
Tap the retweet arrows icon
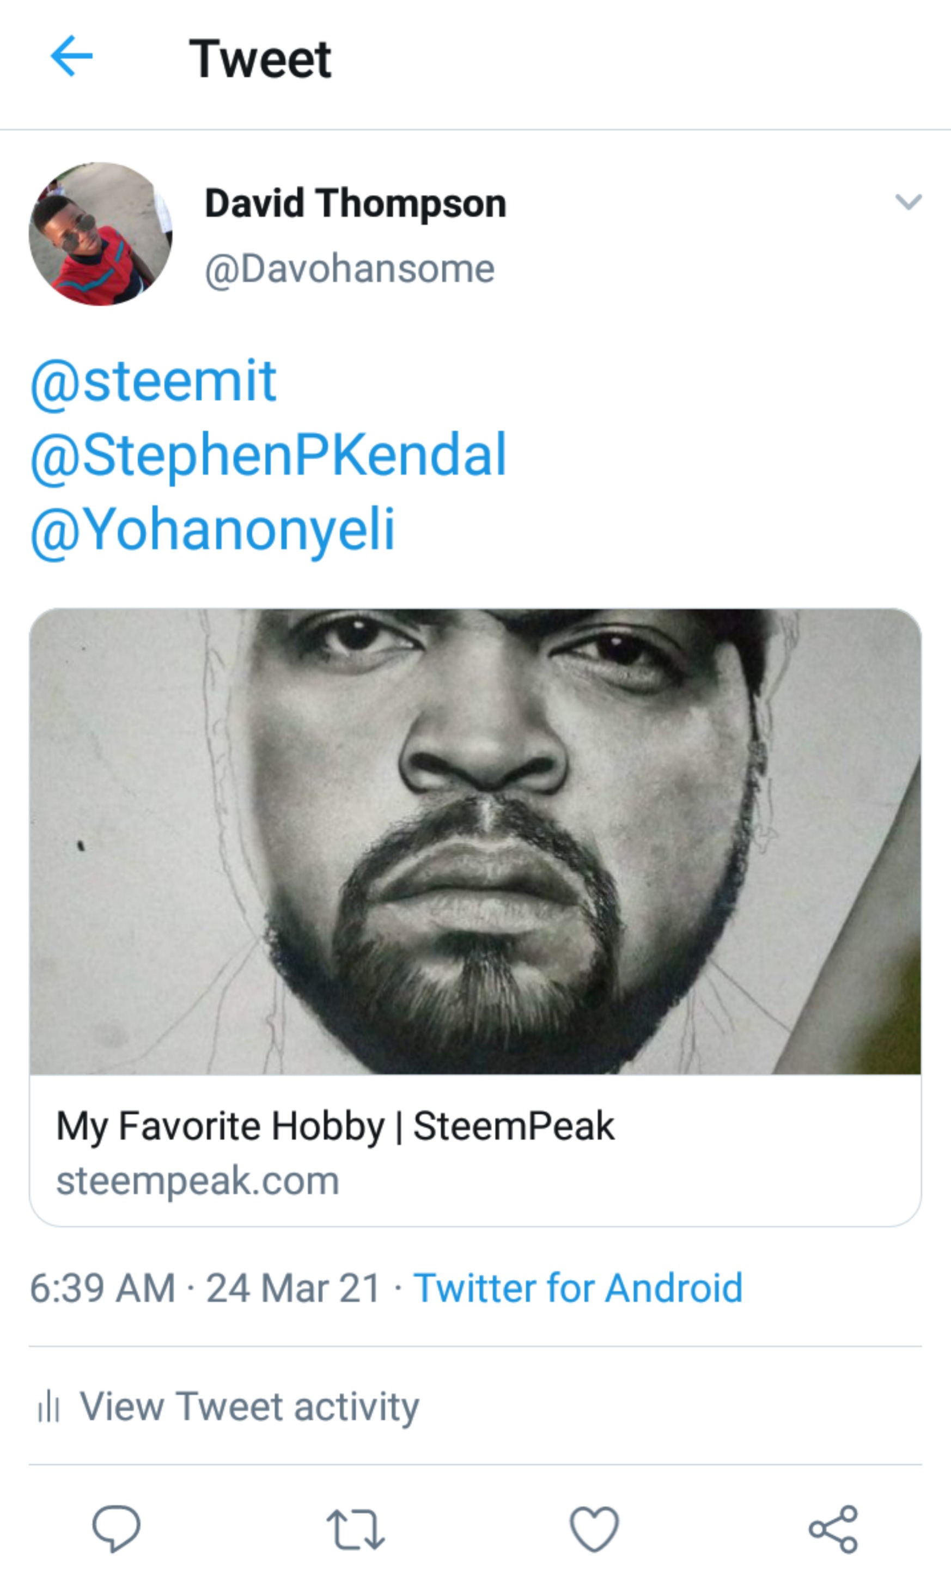click(x=355, y=1528)
